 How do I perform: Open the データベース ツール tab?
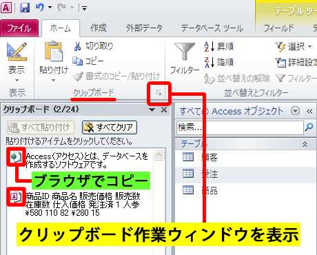212,28
